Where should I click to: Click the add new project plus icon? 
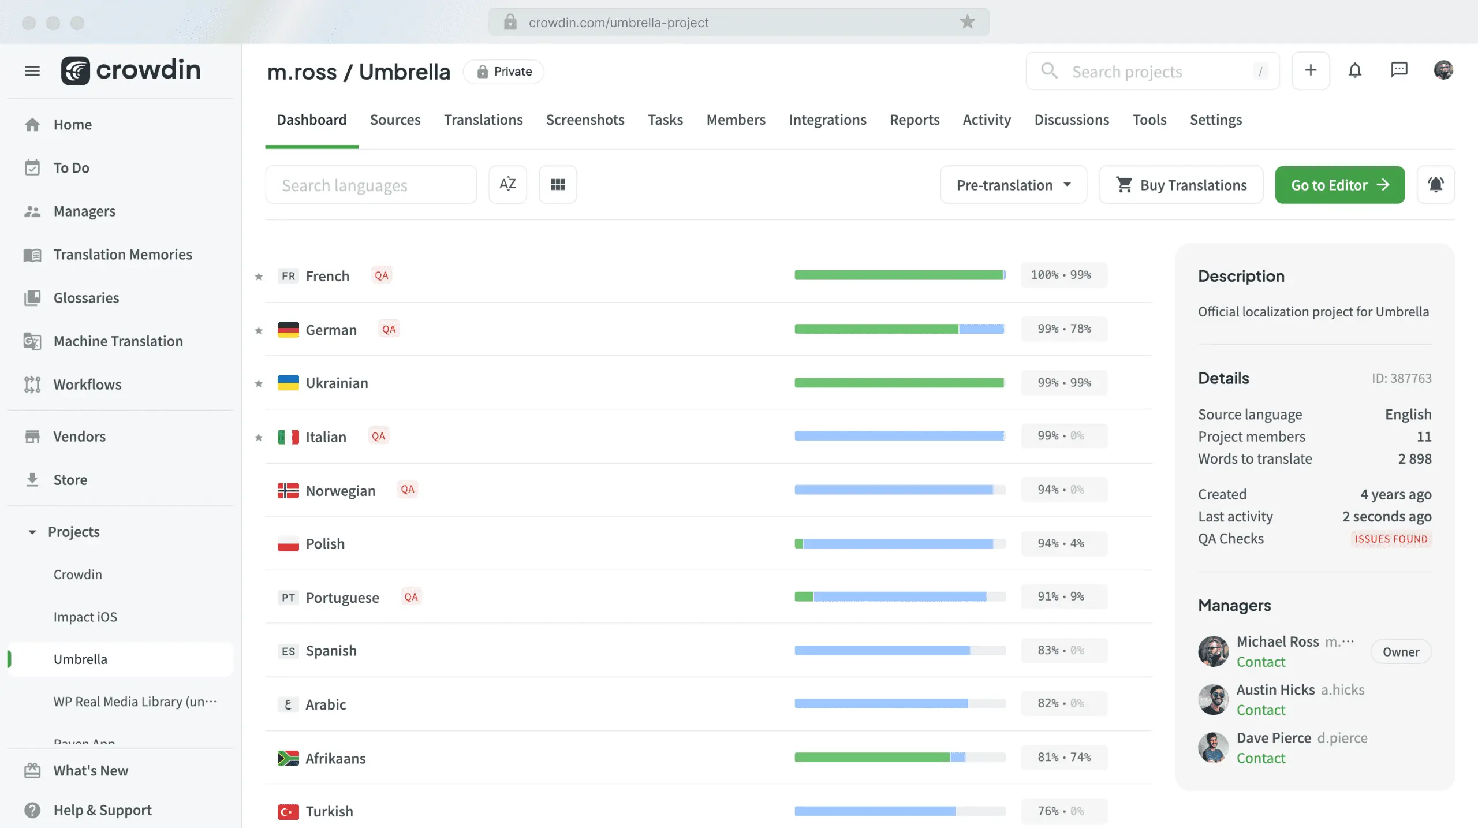click(1311, 70)
